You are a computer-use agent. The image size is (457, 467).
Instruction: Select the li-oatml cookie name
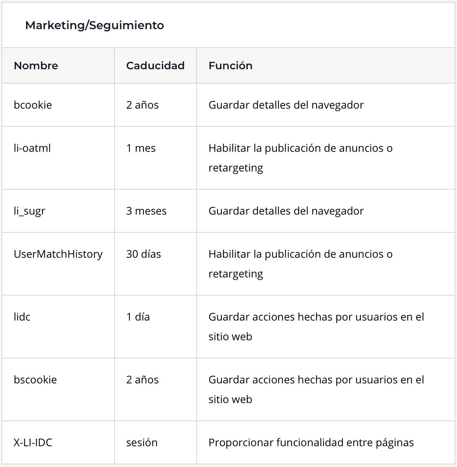[x=32, y=148]
